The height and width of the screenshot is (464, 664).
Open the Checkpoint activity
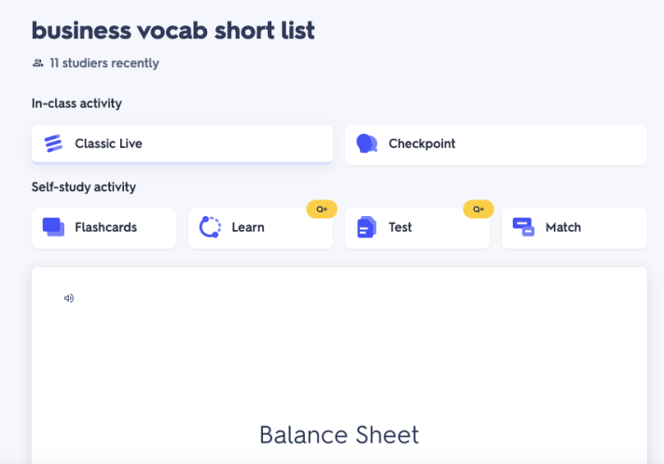(x=422, y=143)
